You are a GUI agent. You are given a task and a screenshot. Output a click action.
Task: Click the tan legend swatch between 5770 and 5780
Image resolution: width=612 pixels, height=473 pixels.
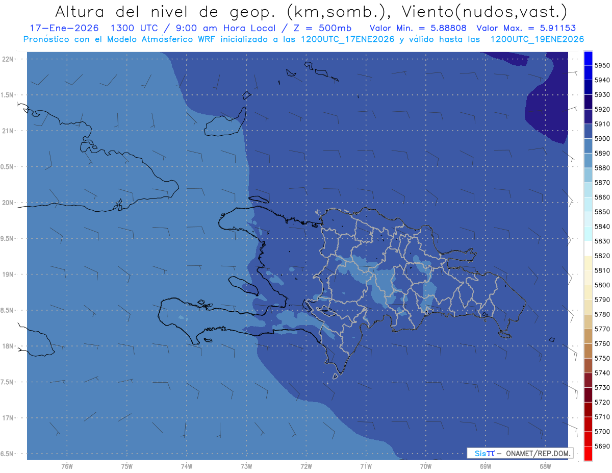click(x=588, y=321)
